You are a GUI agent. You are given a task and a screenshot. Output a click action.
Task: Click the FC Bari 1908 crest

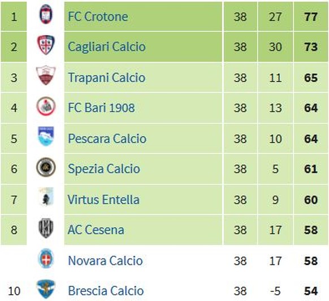coord(46,106)
